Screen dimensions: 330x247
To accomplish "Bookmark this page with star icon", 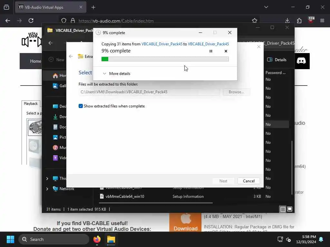I will coord(255,21).
